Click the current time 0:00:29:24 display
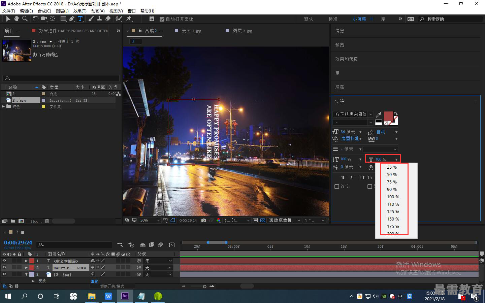This screenshot has width=485, height=303. point(18,242)
